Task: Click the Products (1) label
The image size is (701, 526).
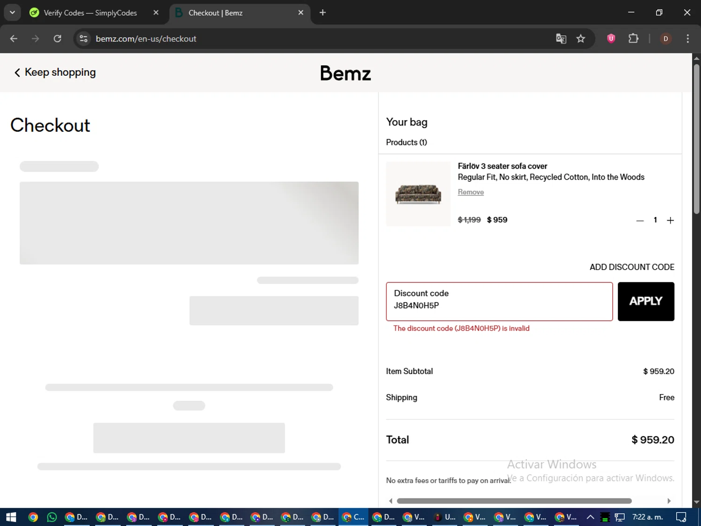Action: point(406,142)
